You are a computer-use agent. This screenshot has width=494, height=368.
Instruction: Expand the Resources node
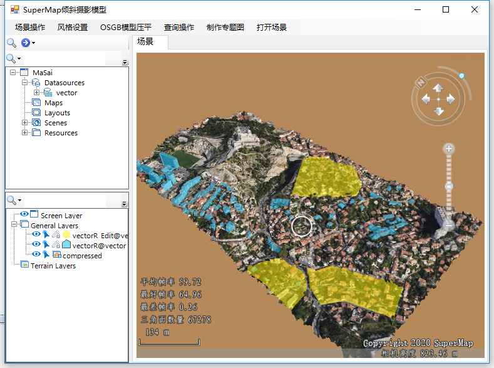[x=24, y=133]
